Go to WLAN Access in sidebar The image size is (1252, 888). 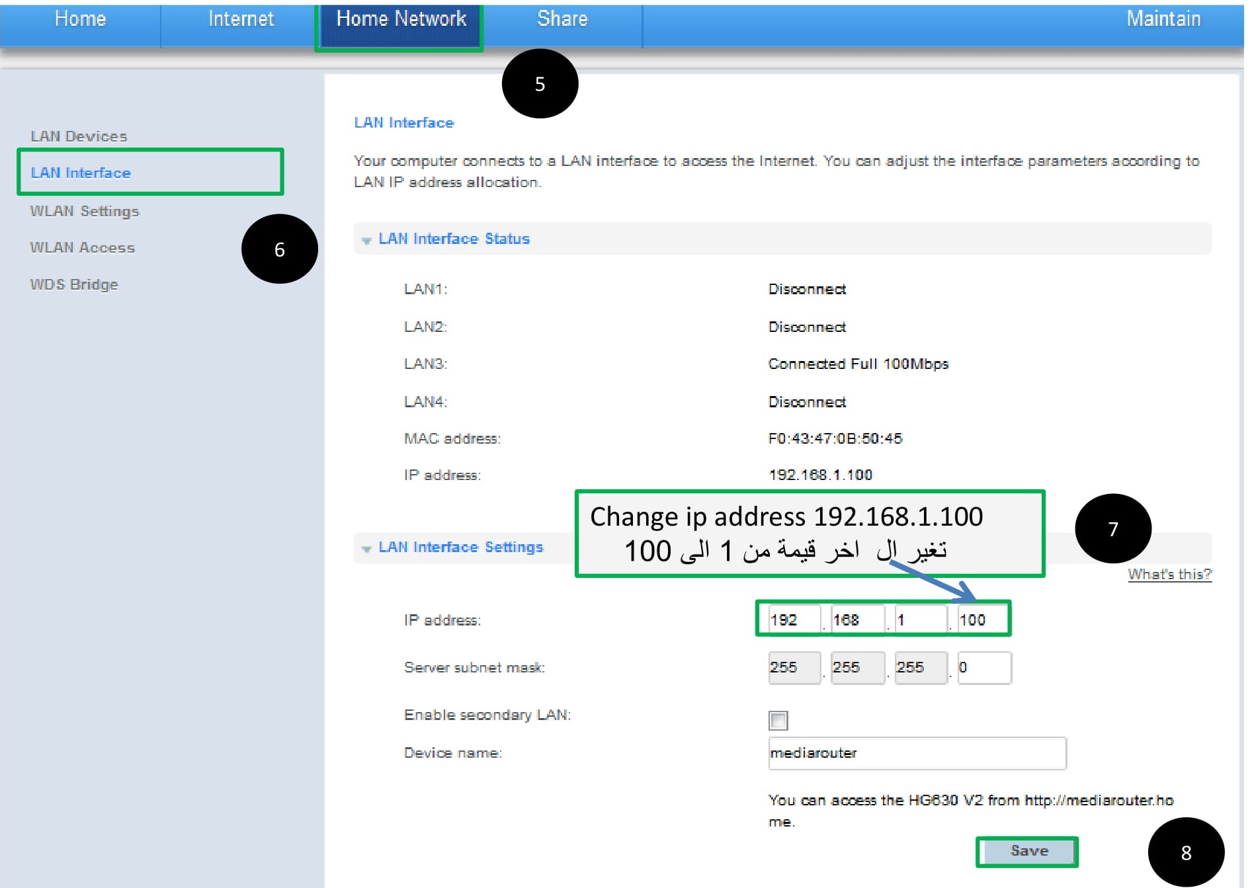(x=82, y=247)
